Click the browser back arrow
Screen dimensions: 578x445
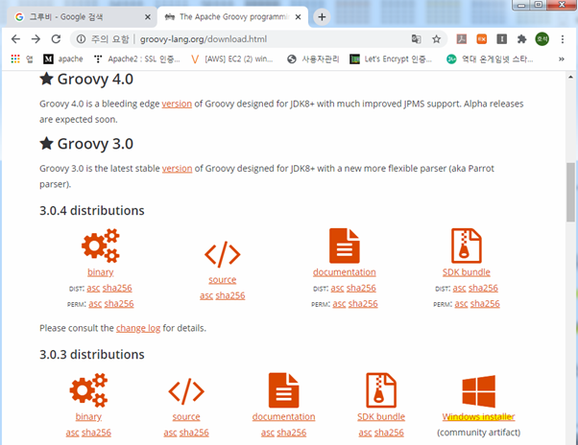[x=15, y=39]
